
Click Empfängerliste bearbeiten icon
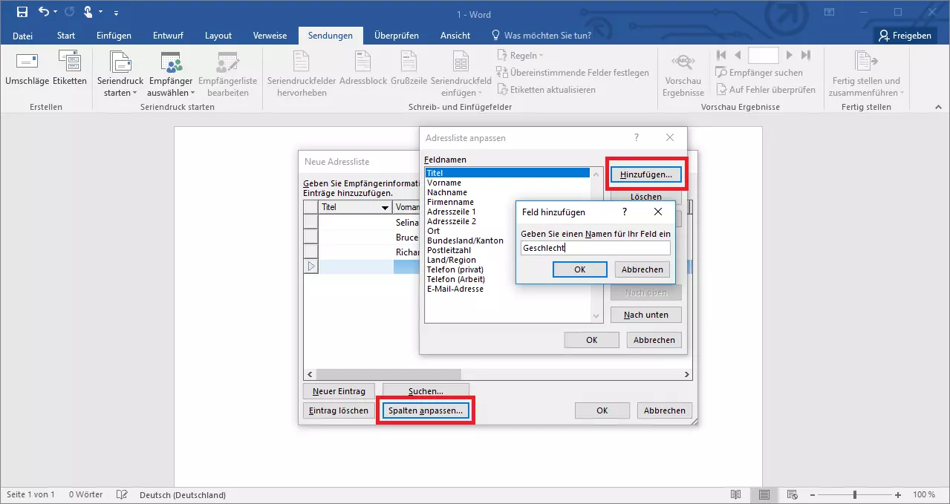point(228,75)
